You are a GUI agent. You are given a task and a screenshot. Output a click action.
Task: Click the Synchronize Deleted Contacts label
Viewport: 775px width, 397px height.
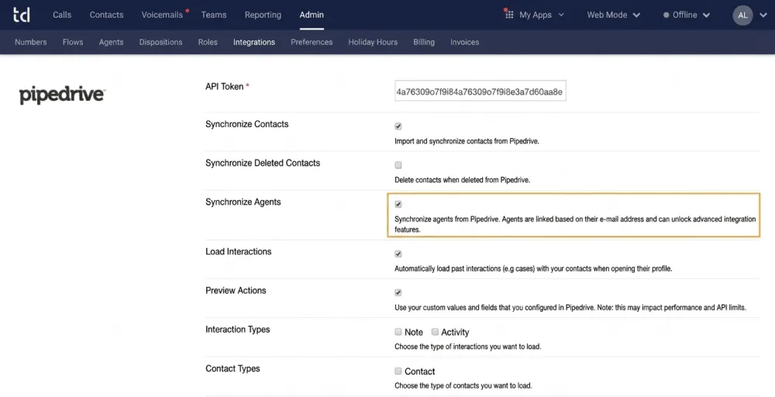[x=263, y=163]
